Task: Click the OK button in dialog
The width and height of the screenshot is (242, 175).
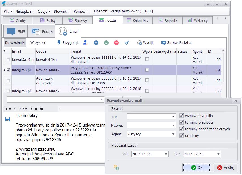Action: [x=196, y=167]
